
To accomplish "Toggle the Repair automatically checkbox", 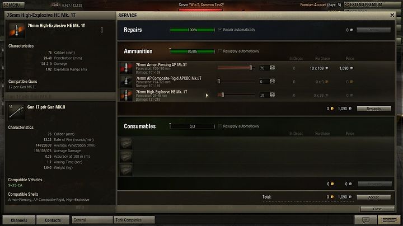I will point(220,30).
